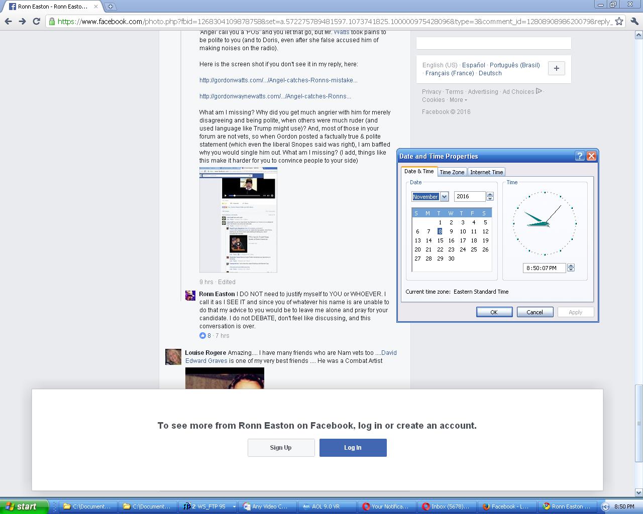Click the time input field
Image resolution: width=643 pixels, height=514 pixels.
pos(544,268)
